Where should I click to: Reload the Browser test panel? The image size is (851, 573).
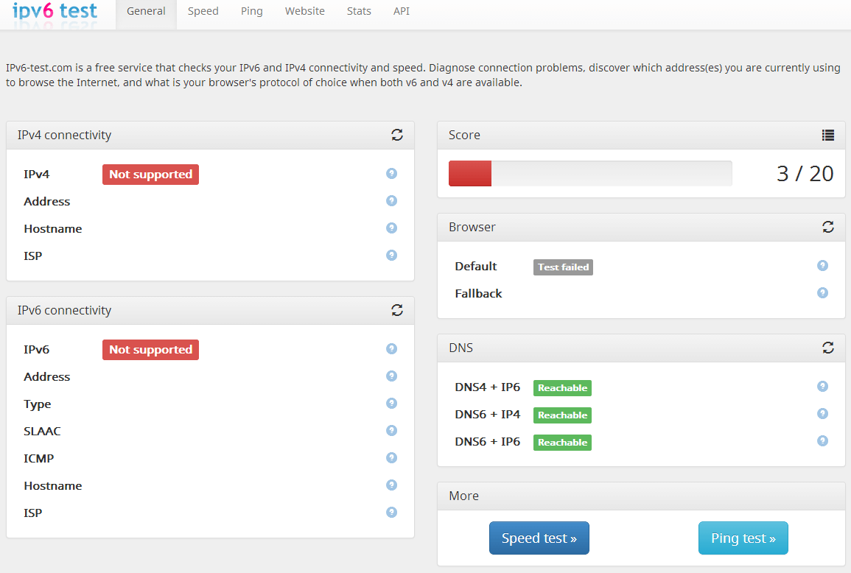[828, 227]
